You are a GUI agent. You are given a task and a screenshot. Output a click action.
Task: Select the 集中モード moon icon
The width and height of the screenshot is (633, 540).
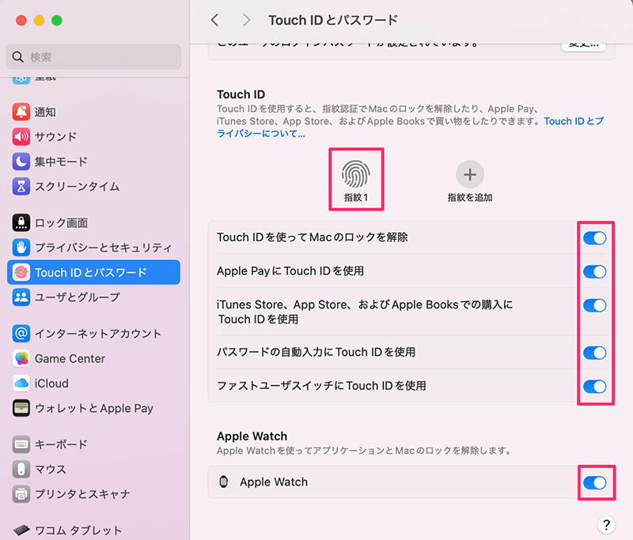pos(21,161)
